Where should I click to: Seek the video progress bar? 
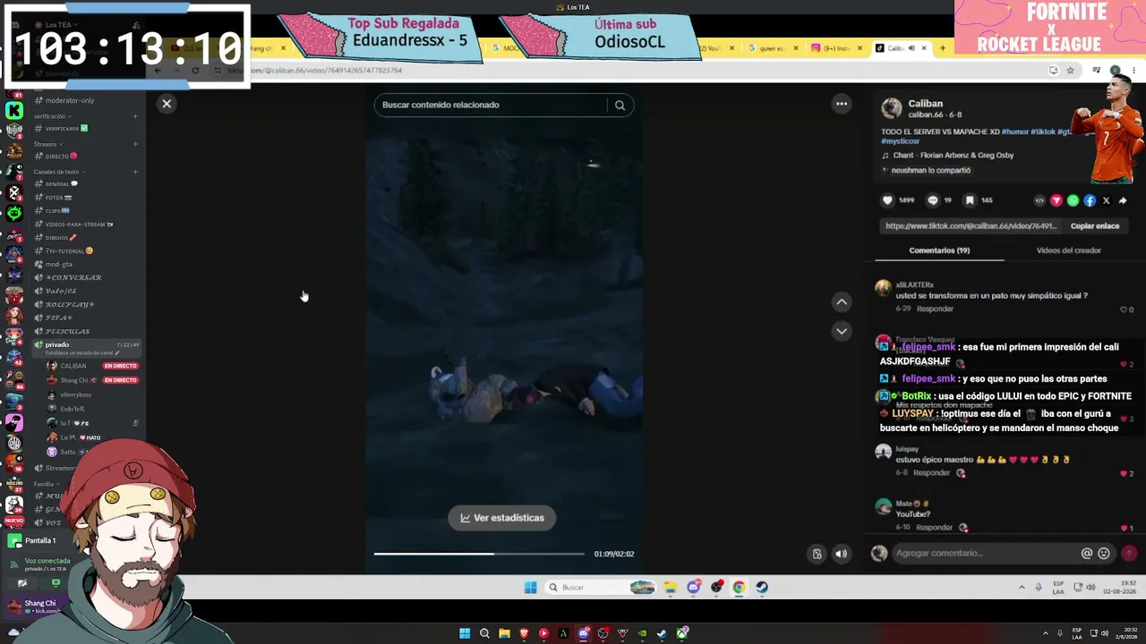click(x=479, y=554)
